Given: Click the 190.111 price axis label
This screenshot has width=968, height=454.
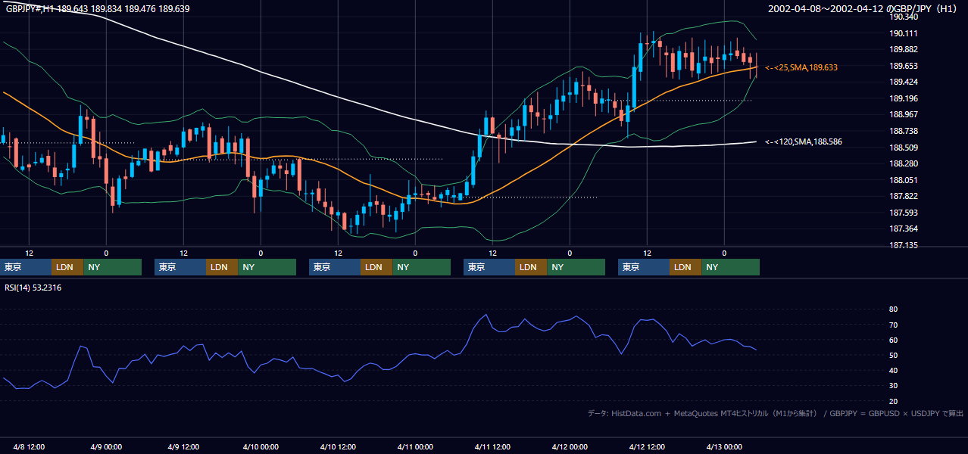Looking at the screenshot, I should click(x=905, y=33).
